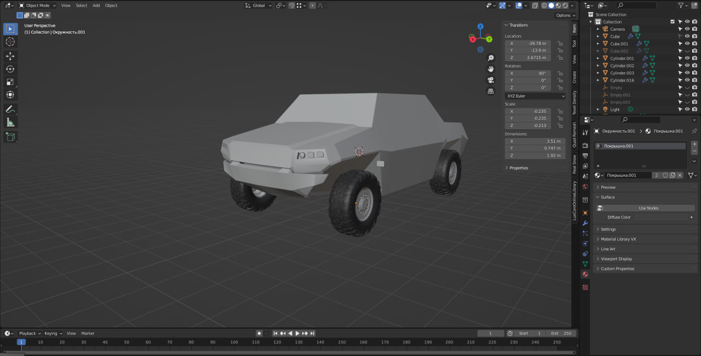Open the Material properties tab icon

tap(585, 274)
